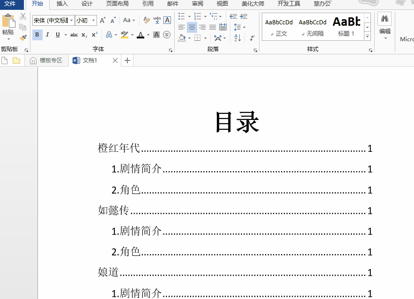Expand the styles gallery more button
The image size is (414, 299).
tap(367, 36)
